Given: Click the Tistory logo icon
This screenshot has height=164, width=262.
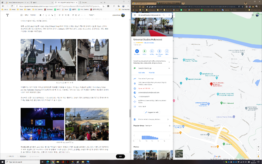Looking at the screenshot, I should [7, 15].
